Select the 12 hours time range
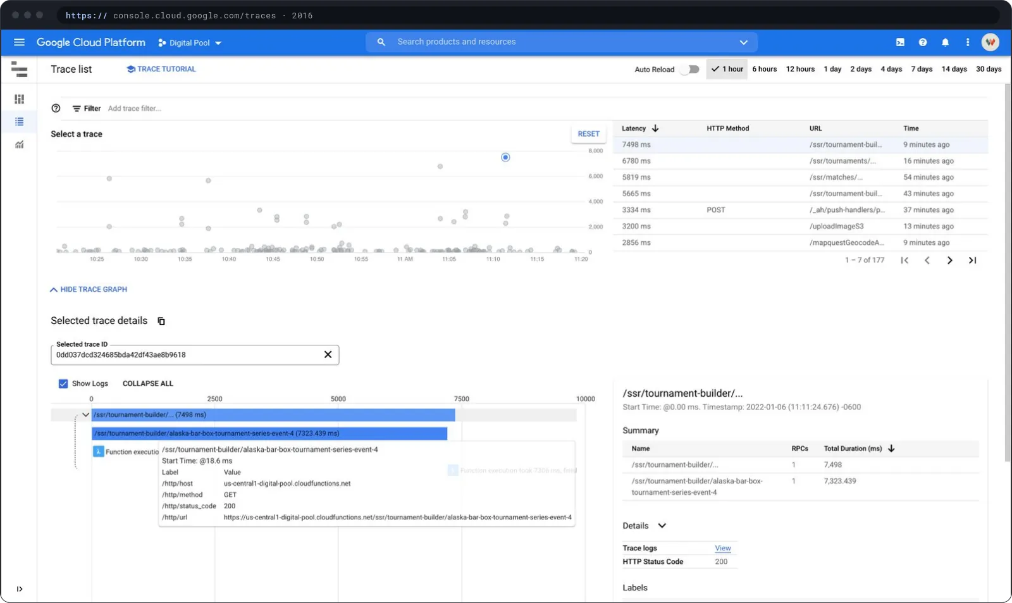The image size is (1012, 603). point(800,69)
